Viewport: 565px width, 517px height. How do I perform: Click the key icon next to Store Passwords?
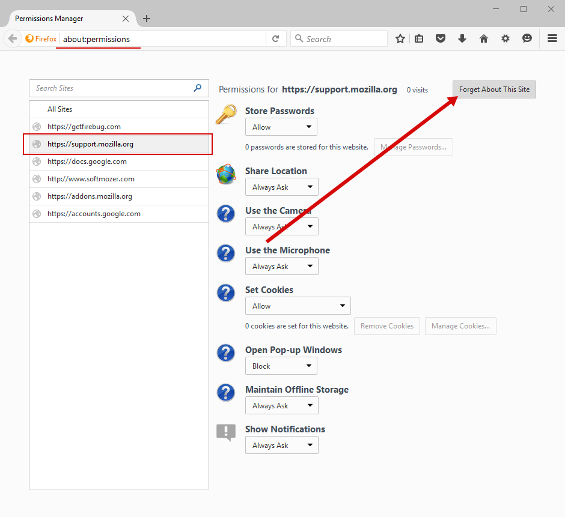coord(226,114)
